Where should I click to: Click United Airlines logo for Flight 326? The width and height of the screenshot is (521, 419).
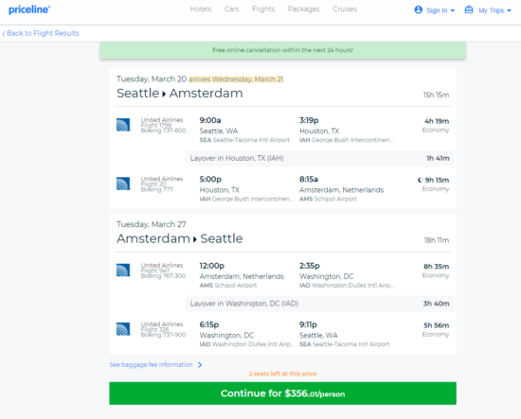pyautogui.click(x=123, y=329)
